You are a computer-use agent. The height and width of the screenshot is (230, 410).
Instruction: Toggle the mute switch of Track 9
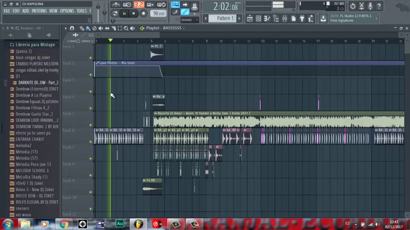tap(91, 192)
